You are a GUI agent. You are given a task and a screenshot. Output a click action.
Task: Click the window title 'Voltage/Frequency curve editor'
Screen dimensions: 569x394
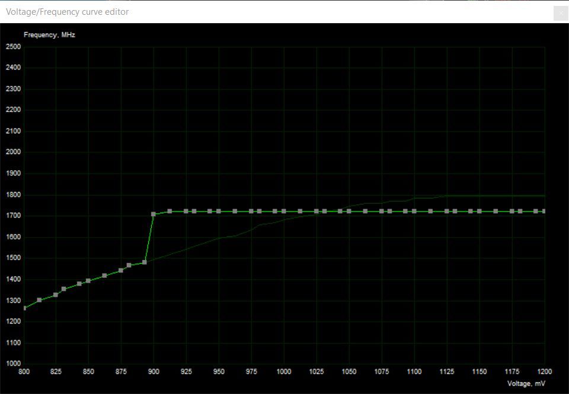coord(68,12)
